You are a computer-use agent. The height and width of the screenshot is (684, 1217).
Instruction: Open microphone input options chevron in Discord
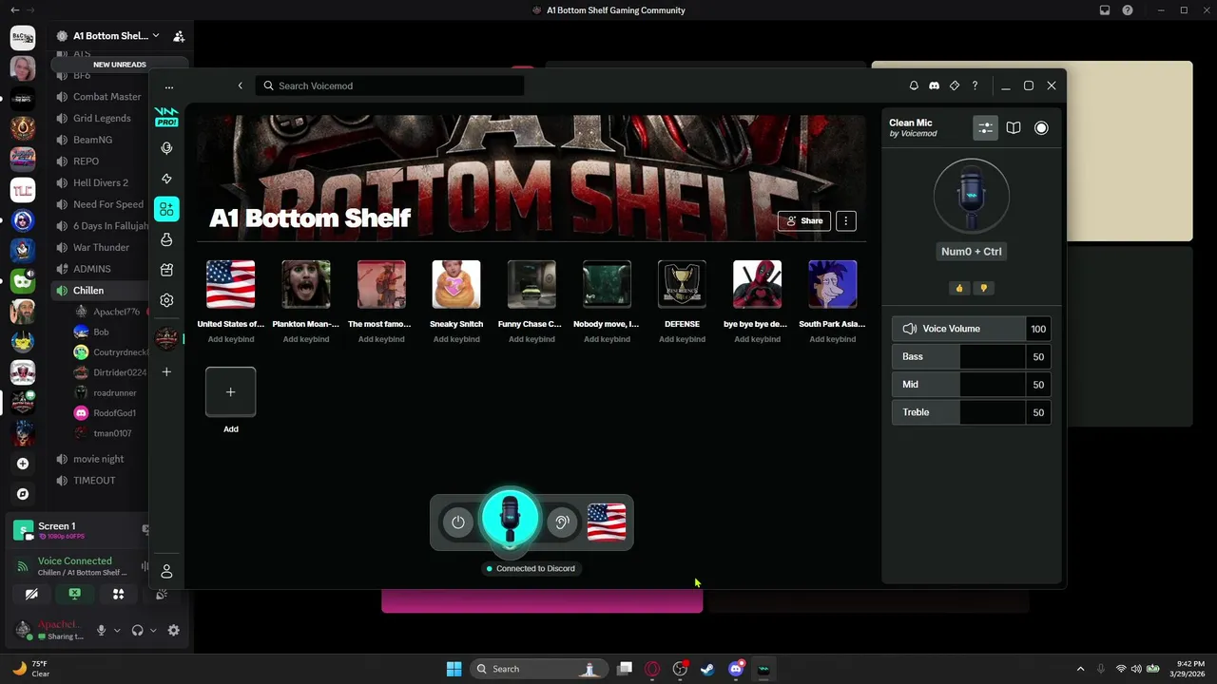pos(117,630)
